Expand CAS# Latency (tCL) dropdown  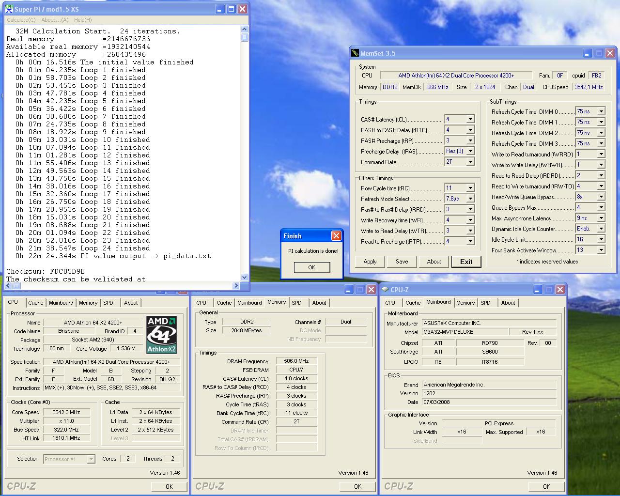(470, 119)
